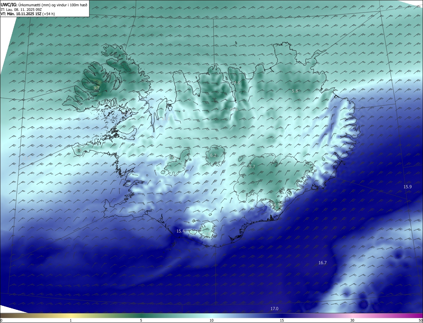
Task: Click the 0 tick on the color scale
Action: click(1, 320)
